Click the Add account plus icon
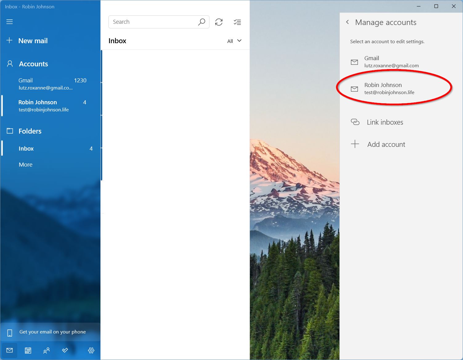The width and height of the screenshot is (463, 360). 355,144
